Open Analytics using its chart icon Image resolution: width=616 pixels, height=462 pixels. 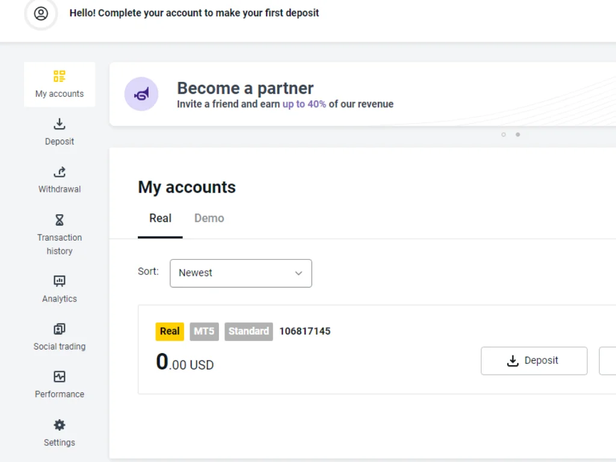(x=59, y=281)
